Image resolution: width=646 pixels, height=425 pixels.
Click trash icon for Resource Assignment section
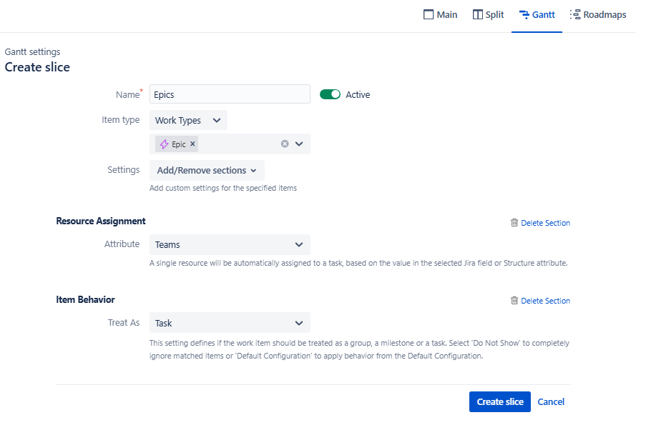pos(514,223)
